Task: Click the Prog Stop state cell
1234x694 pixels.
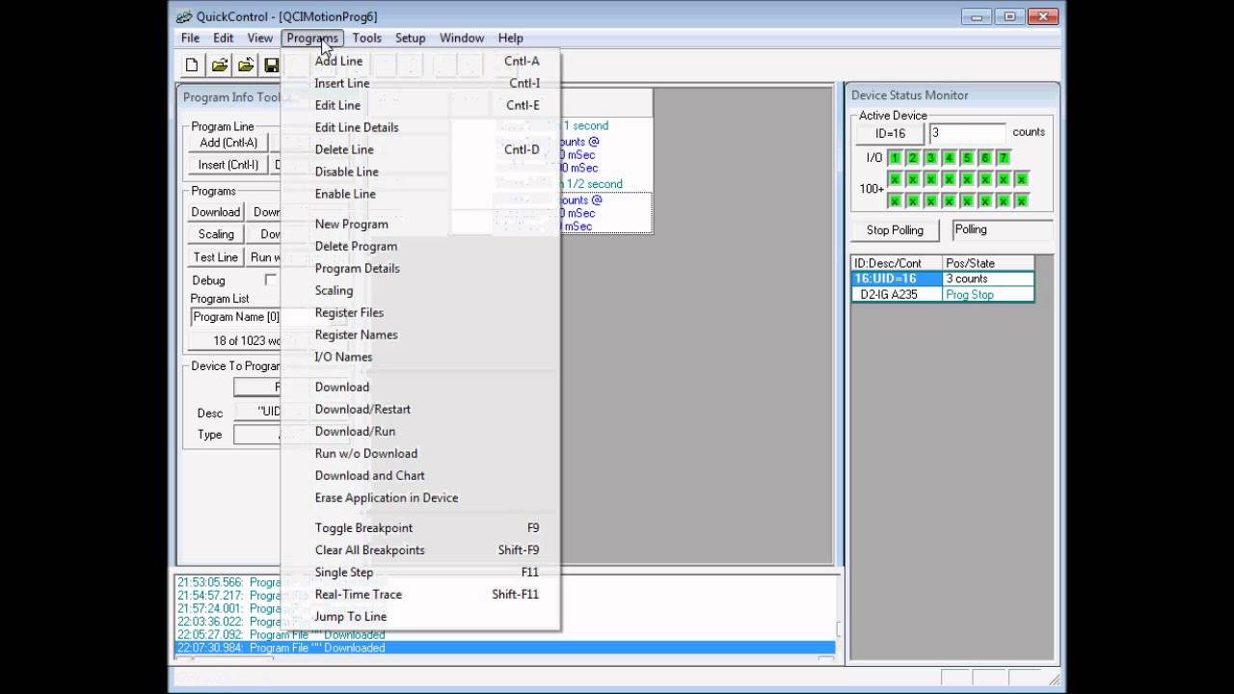Action: pos(988,295)
